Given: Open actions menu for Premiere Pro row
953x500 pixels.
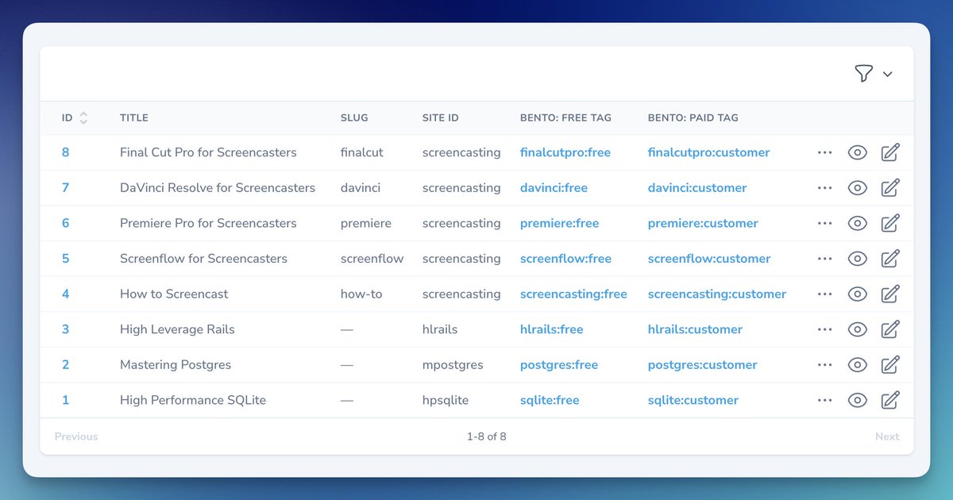Looking at the screenshot, I should coord(824,223).
